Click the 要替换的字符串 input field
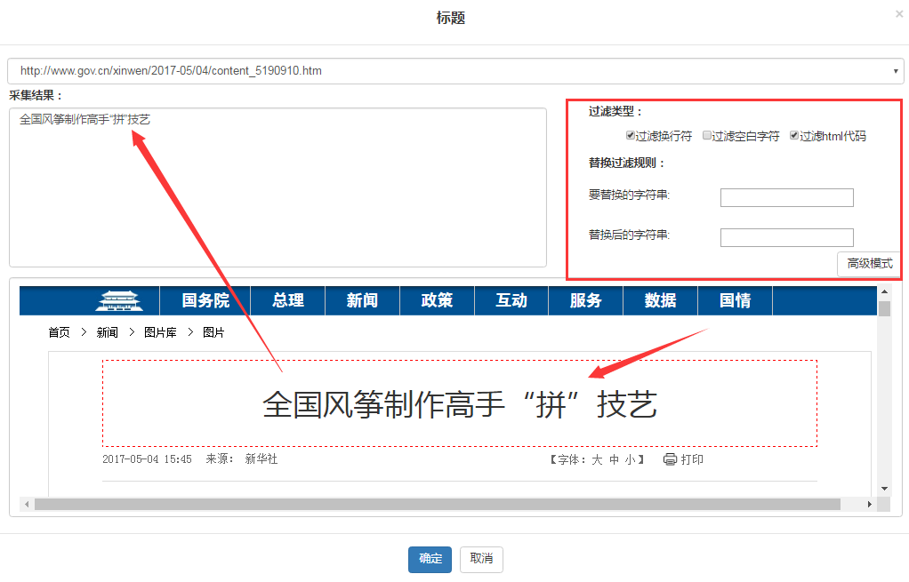909x582 pixels. click(x=786, y=197)
